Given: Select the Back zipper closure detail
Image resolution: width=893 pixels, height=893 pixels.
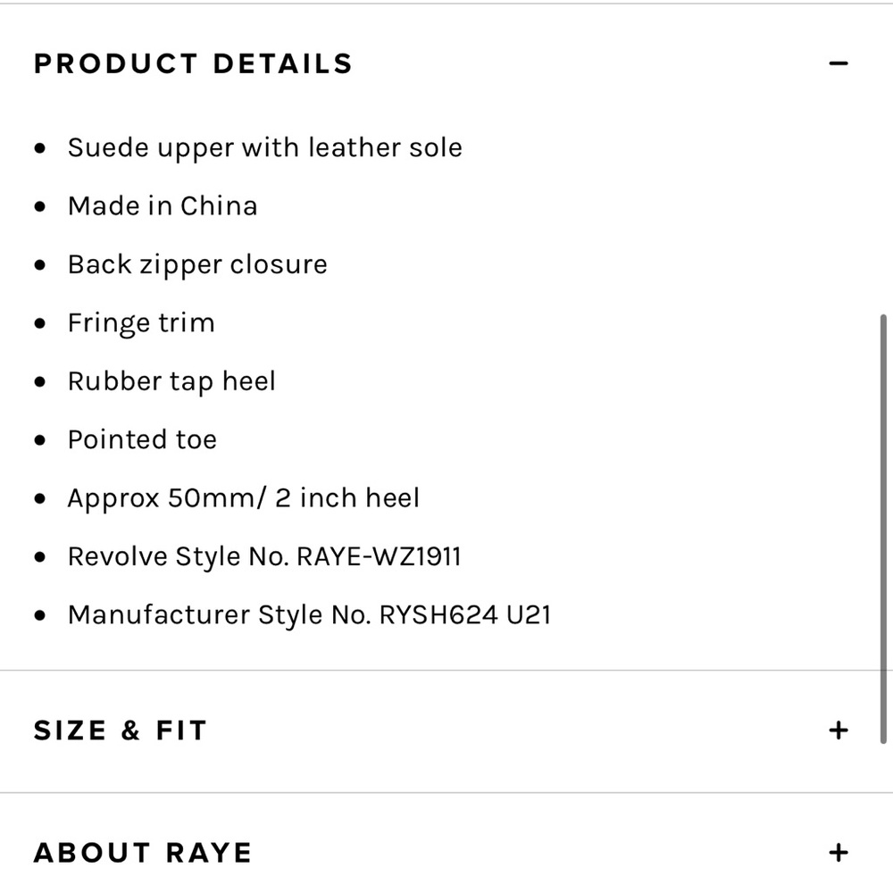Looking at the screenshot, I should pyautogui.click(x=197, y=264).
